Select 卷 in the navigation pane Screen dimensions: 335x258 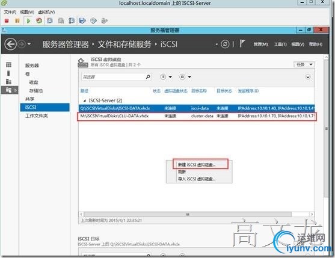[x=27, y=74]
